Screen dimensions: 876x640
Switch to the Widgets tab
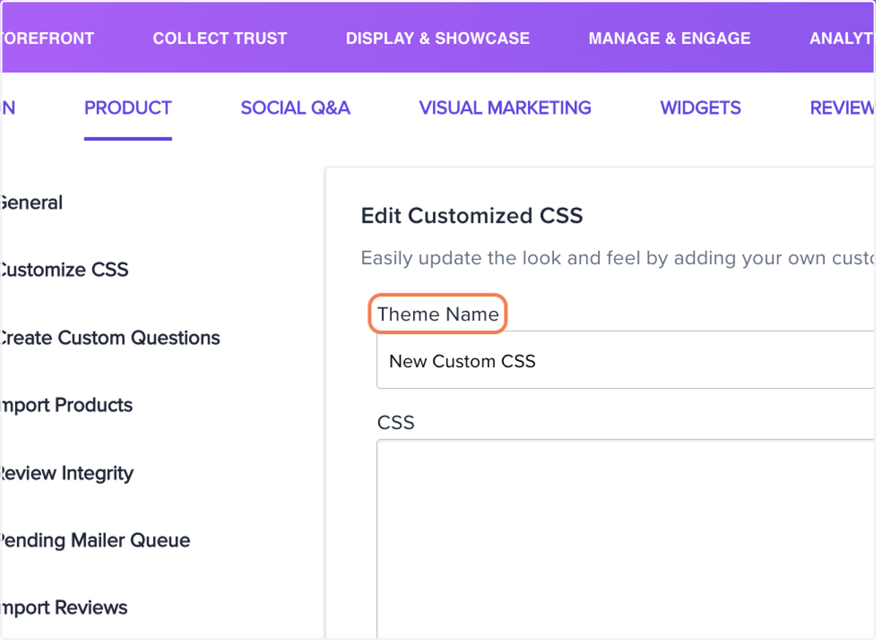point(701,108)
